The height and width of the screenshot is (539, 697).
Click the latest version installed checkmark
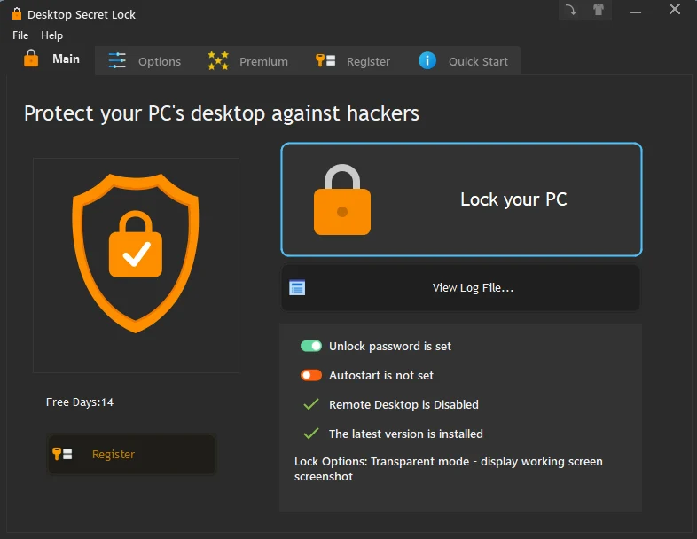coord(310,434)
